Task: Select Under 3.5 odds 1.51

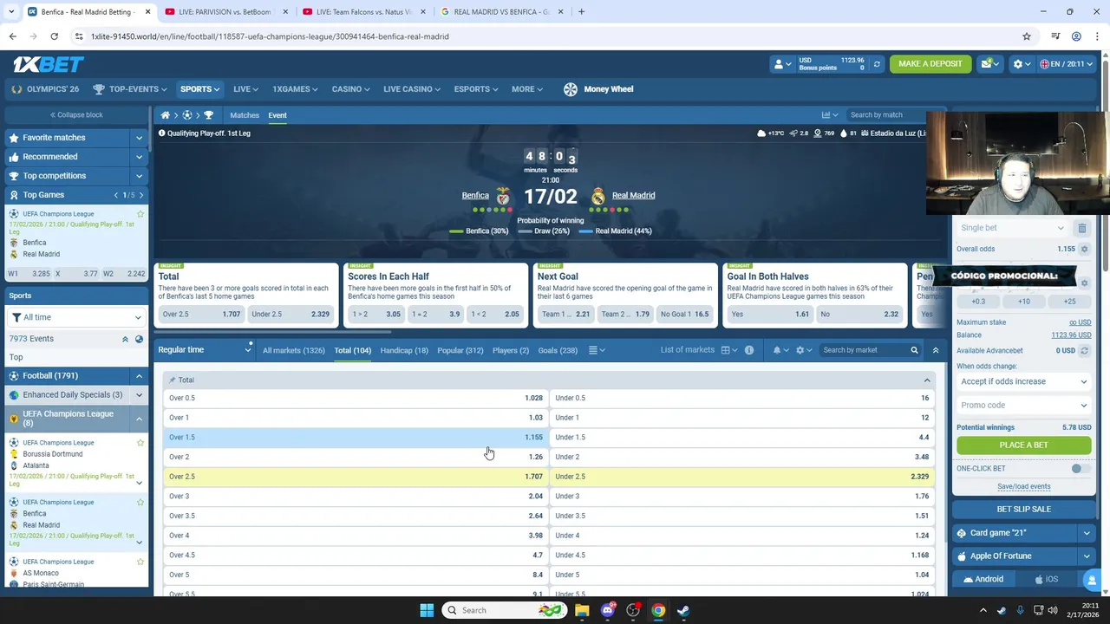Action: [741, 516]
